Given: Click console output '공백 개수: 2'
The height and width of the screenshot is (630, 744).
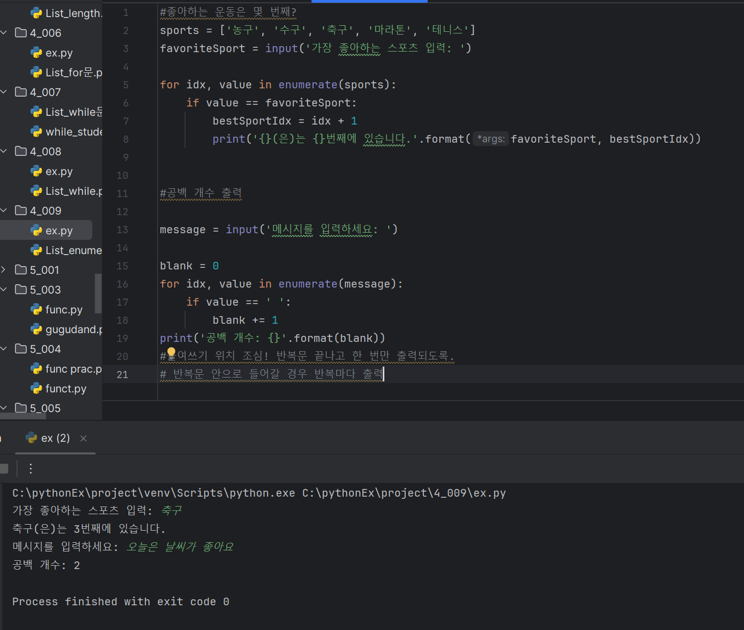Looking at the screenshot, I should (x=46, y=565).
